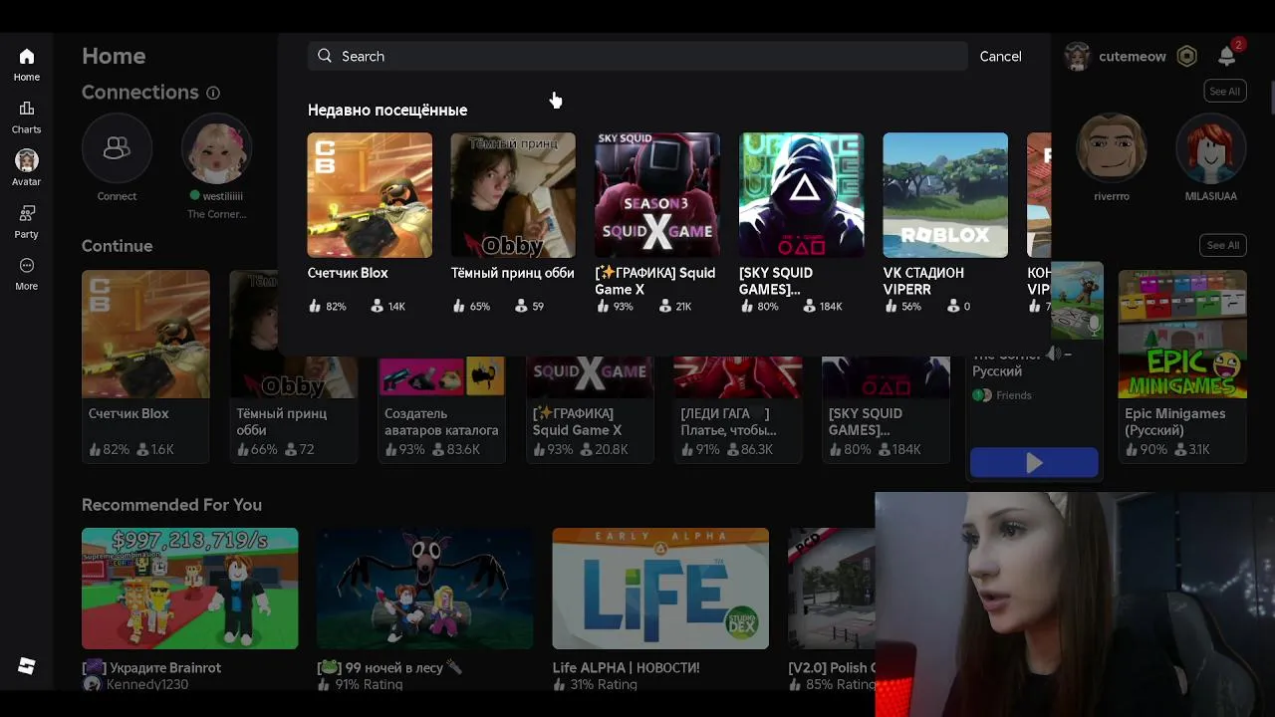This screenshot has width=1275, height=717.
Task: Open Life ALPHA recommended game
Action: pyautogui.click(x=660, y=589)
